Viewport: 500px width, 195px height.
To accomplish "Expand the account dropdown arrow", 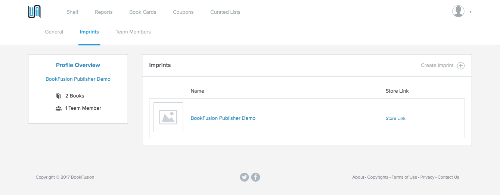I will pyautogui.click(x=470, y=12).
